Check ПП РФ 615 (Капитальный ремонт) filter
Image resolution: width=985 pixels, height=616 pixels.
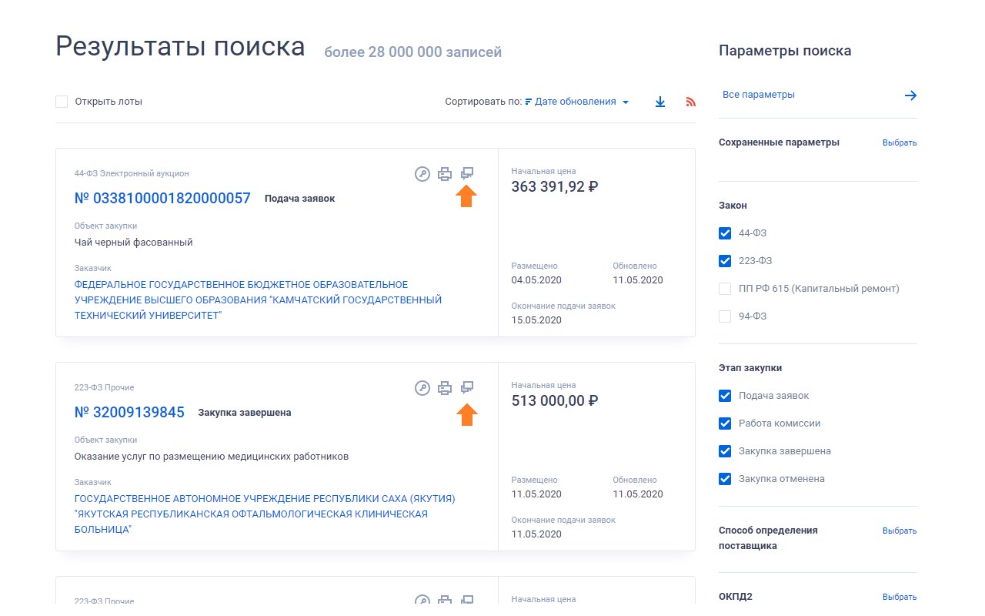pos(724,289)
